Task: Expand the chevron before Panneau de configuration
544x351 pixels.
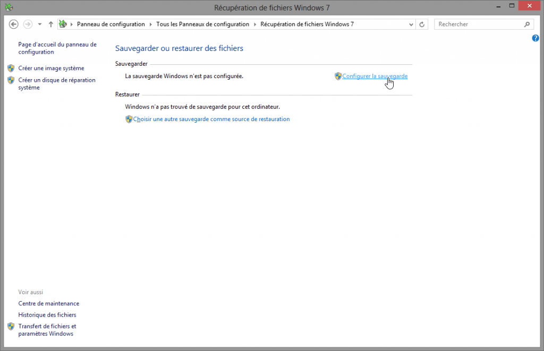Action: tap(72, 24)
